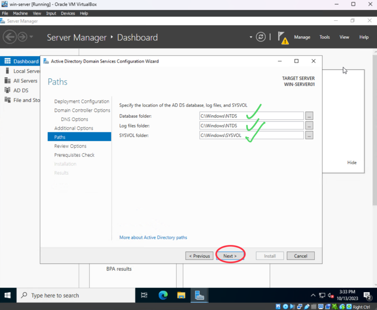377x310 pixels.
Task: Open the Tools menu
Action: (325, 37)
